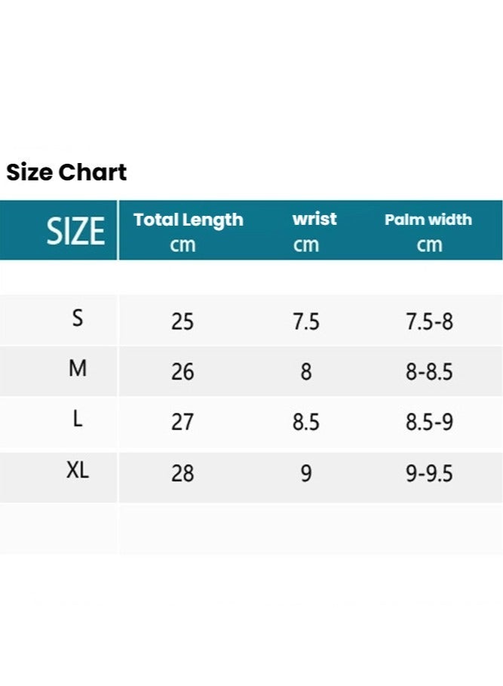Select palm width value 9-9.5
503x686 pixels.
pos(429,473)
